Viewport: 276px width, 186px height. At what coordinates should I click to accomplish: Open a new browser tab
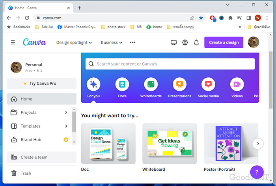[x=79, y=8]
